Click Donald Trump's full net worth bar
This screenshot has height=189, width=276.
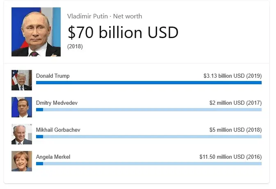149,83
